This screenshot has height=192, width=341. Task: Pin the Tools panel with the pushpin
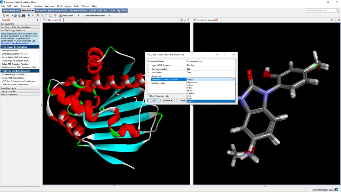pyautogui.click(x=37, y=20)
